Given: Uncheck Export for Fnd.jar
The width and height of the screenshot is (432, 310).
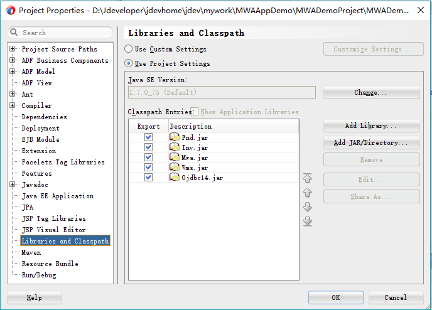Looking at the screenshot, I should coord(148,137).
